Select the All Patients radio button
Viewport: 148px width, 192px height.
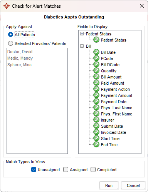[10, 35]
